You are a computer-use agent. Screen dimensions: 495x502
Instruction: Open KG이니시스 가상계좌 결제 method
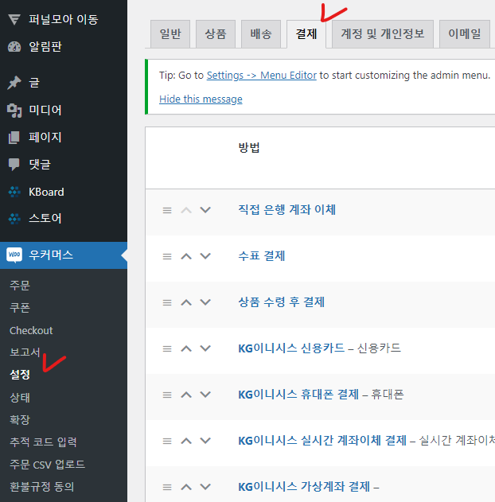click(x=304, y=487)
